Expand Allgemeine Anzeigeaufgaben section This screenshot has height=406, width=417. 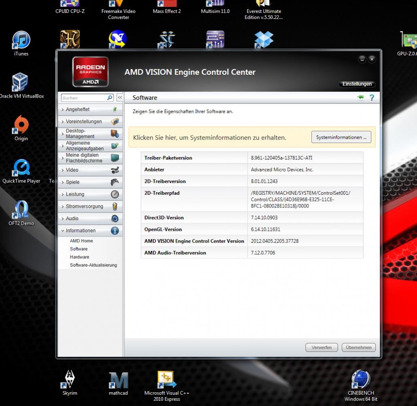[90, 146]
